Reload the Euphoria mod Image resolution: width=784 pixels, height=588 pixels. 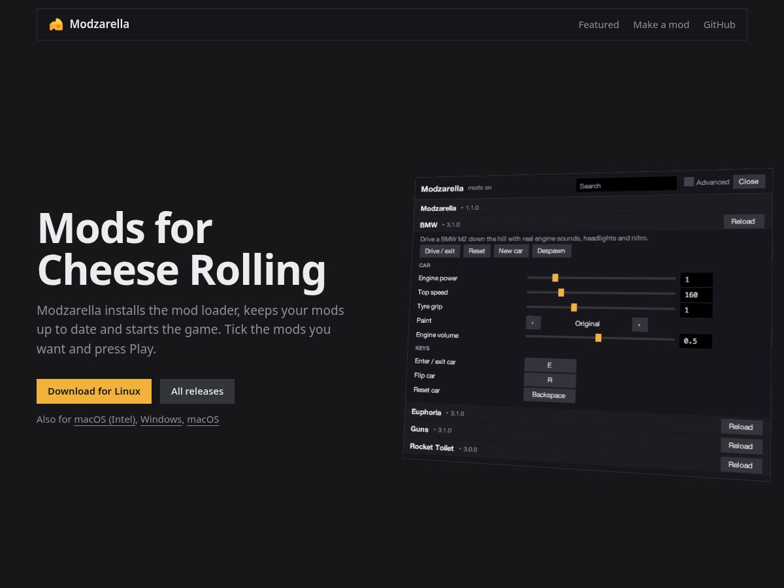point(742,427)
